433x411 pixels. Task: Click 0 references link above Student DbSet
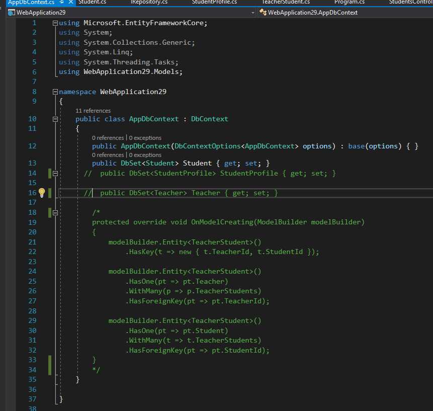point(108,155)
